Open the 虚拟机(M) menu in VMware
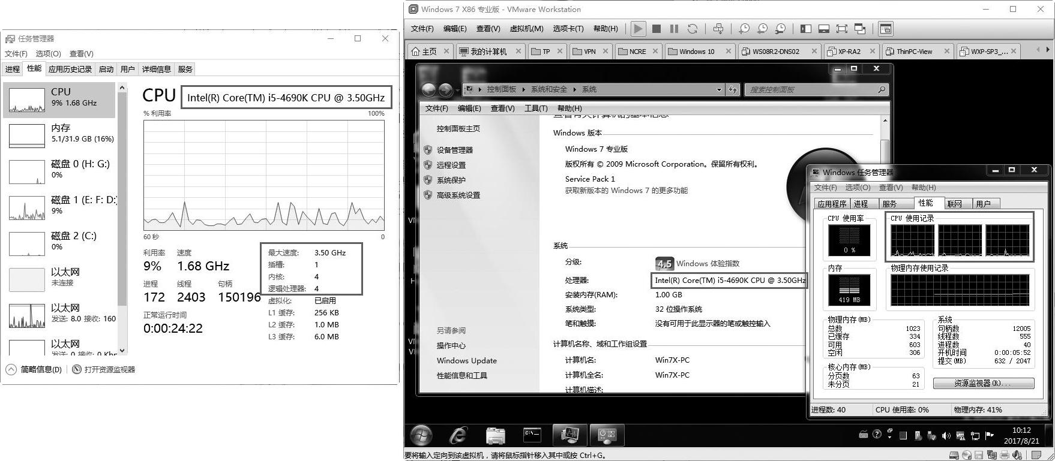The height and width of the screenshot is (461, 1055). (x=526, y=29)
